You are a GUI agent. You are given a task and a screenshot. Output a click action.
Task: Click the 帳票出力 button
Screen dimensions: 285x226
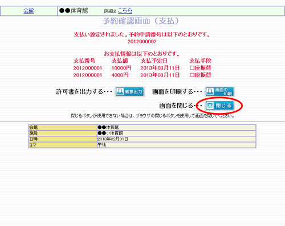pyautogui.click(x=129, y=91)
